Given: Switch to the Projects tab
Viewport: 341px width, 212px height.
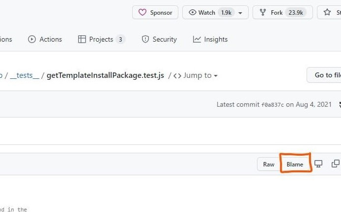Looking at the screenshot, I should click(101, 39).
